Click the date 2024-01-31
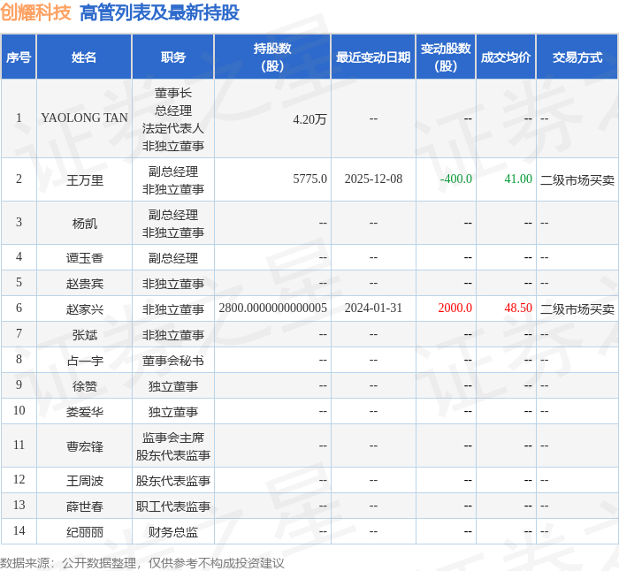This screenshot has height=571, width=619. pyautogui.click(x=373, y=308)
